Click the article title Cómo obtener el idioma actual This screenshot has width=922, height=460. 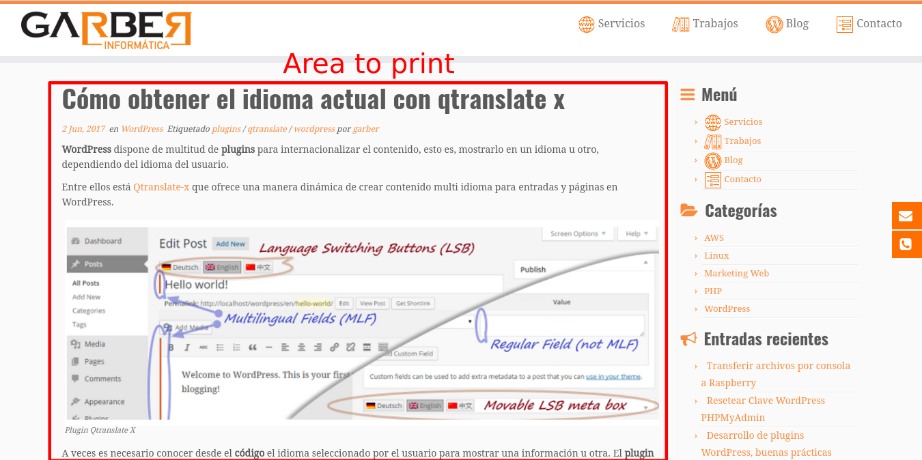[x=313, y=99]
